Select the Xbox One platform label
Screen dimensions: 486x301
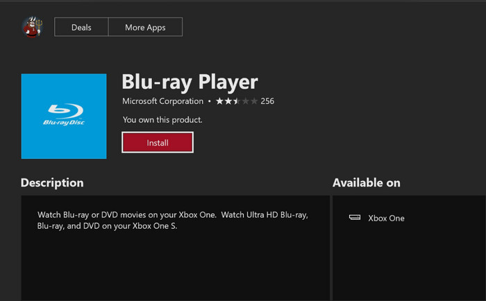coord(386,218)
